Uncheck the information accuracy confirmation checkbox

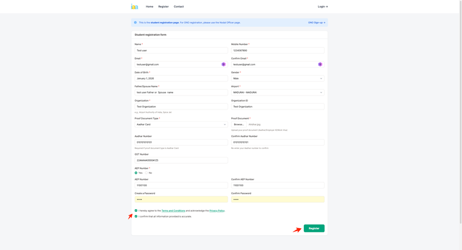[x=136, y=216]
